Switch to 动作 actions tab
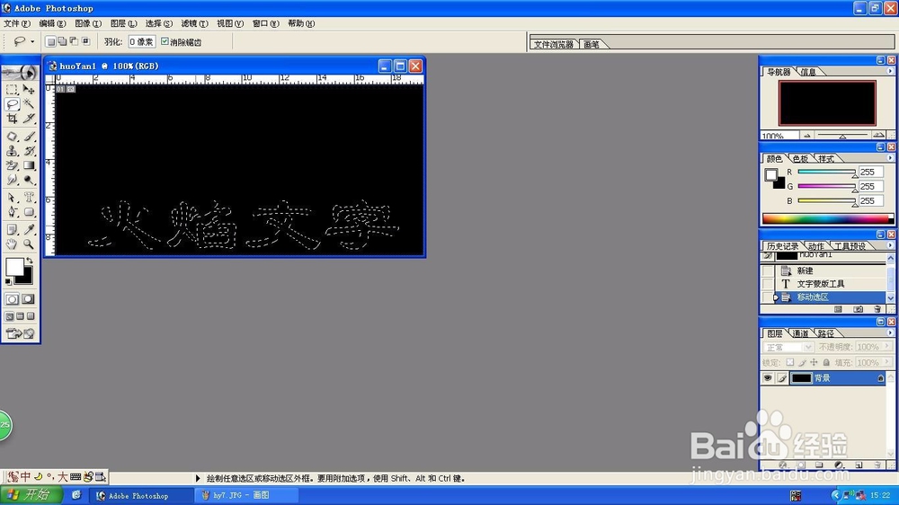Screen dimensions: 899x505 click(x=816, y=246)
